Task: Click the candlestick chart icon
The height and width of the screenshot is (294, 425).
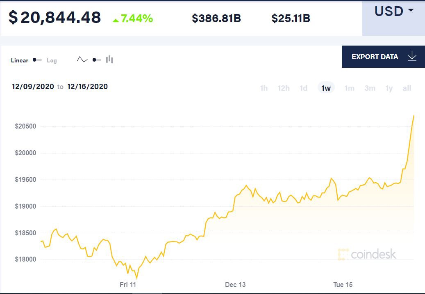Action: 109,60
